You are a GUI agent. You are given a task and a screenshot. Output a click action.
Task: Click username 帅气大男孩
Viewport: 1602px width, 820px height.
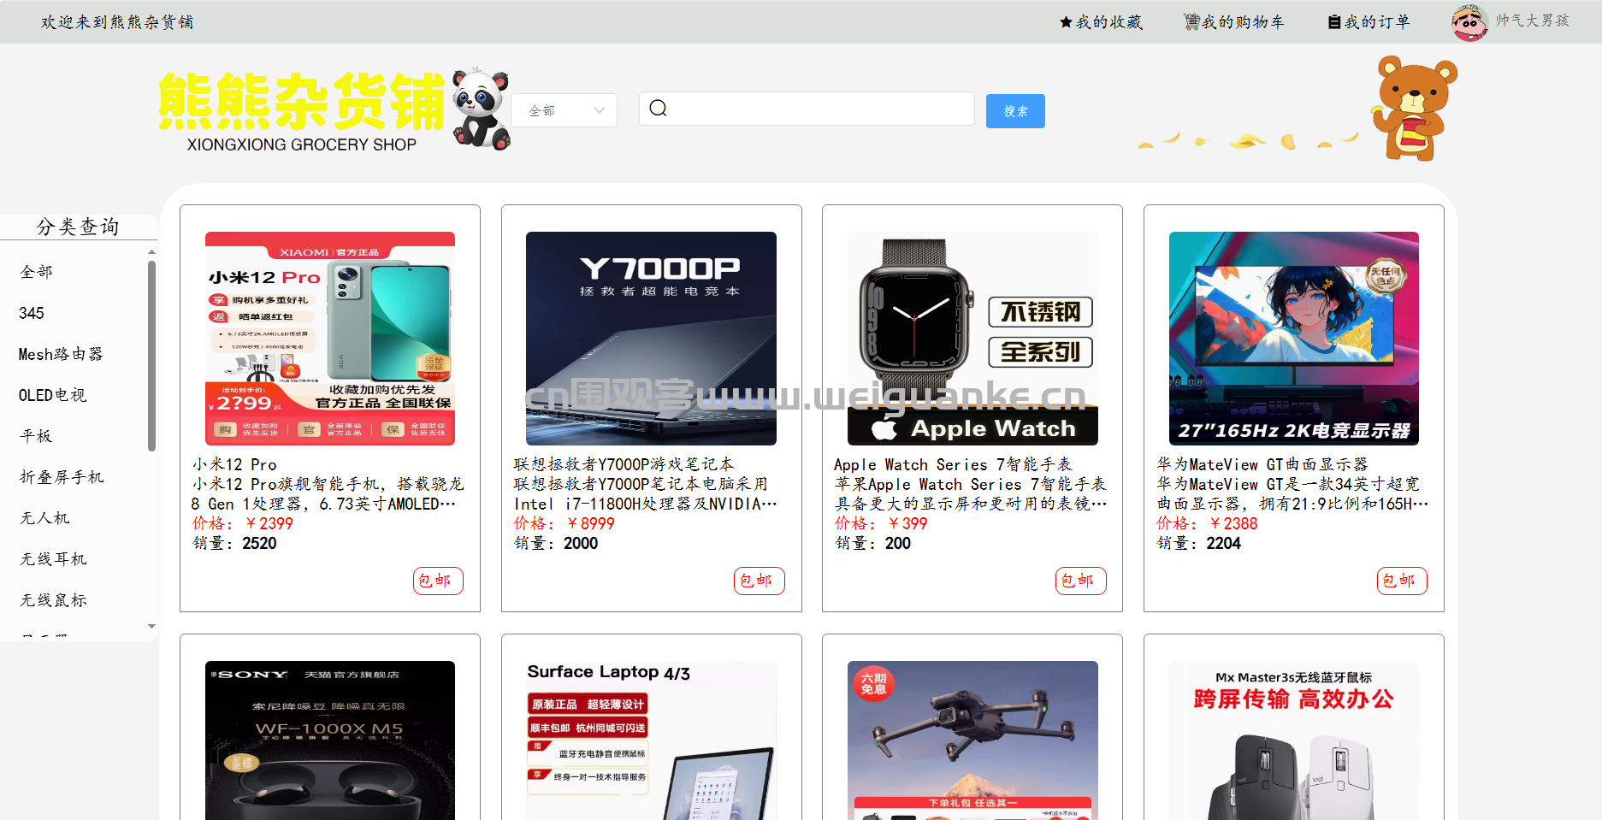click(x=1533, y=21)
